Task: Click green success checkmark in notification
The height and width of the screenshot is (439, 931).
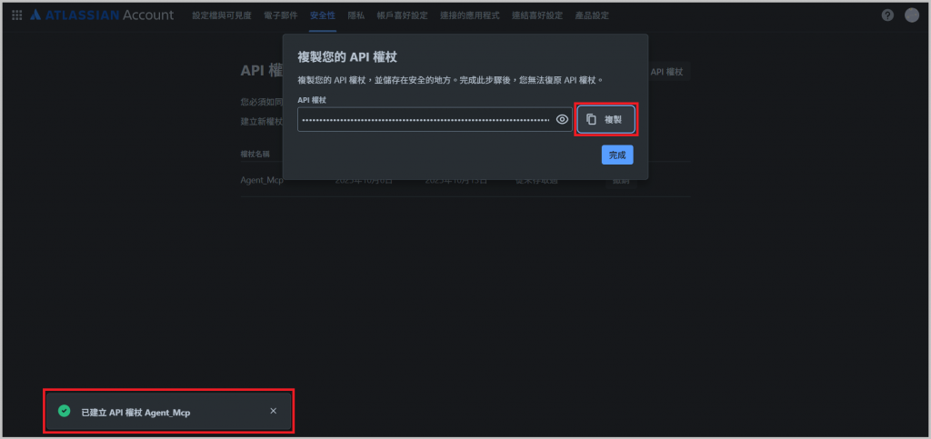Action: pyautogui.click(x=65, y=411)
